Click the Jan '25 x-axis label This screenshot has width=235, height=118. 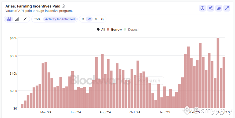pos(164,112)
